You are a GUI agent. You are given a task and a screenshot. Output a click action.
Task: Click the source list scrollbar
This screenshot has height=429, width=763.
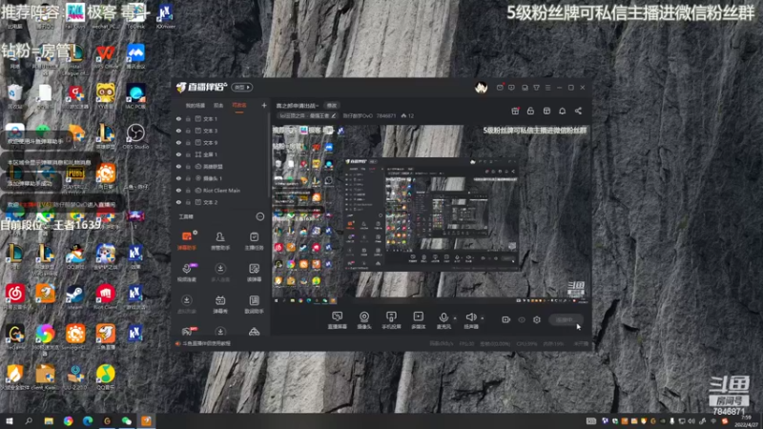click(x=269, y=154)
